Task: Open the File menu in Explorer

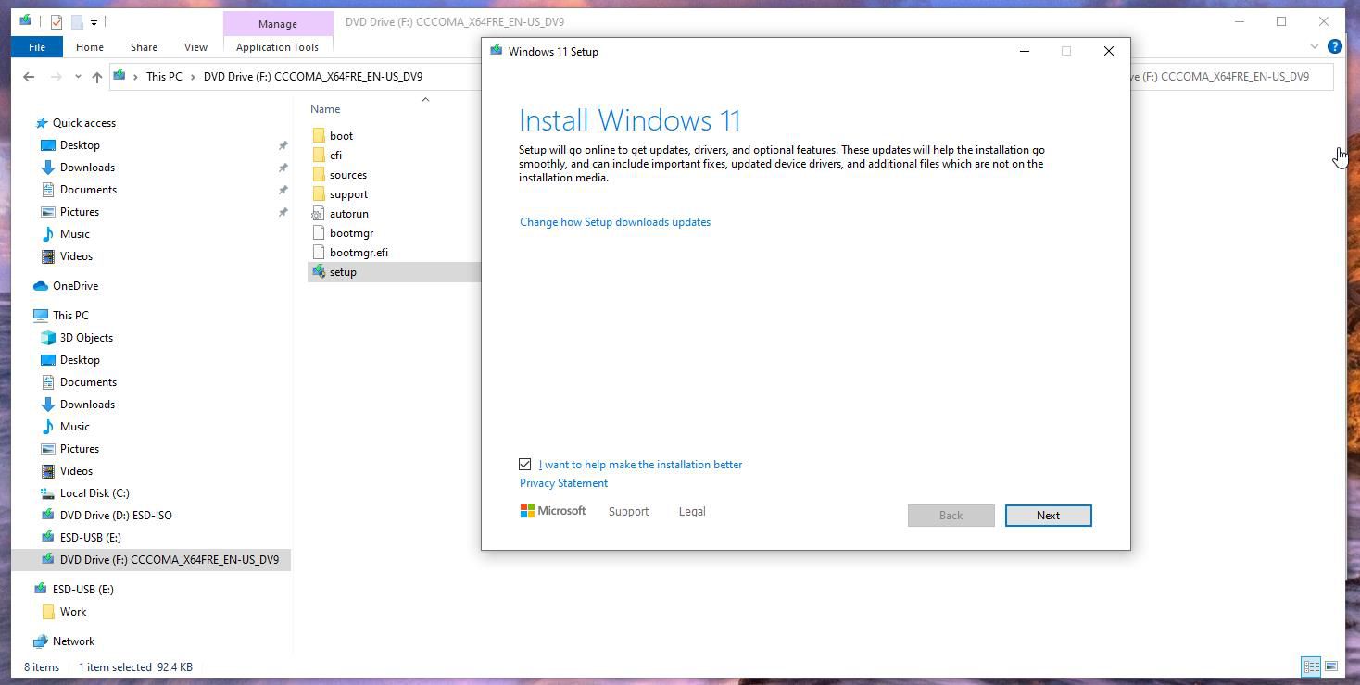Action: 37,47
